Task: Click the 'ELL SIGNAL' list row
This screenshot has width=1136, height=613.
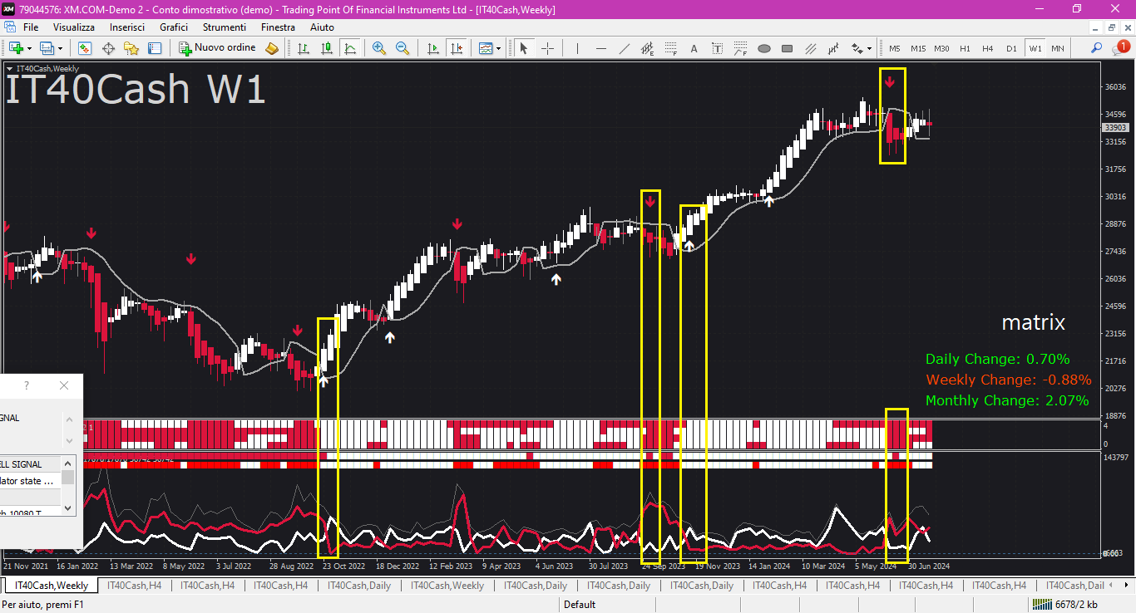Action: pos(31,463)
